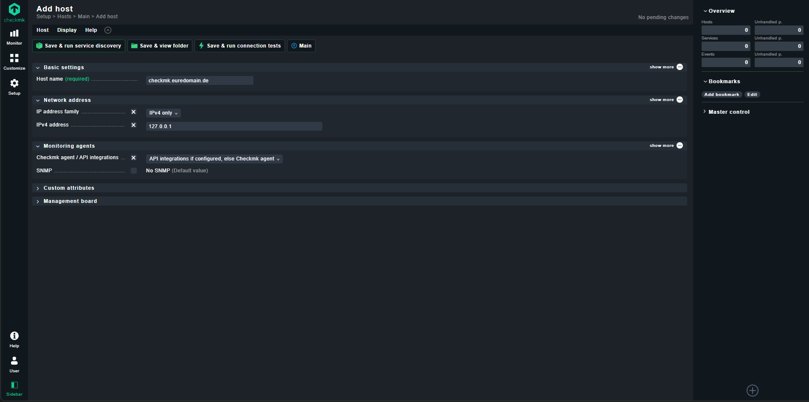Uncheck the IP address family option
Screen dimensions: 809x402
[x=133, y=112]
